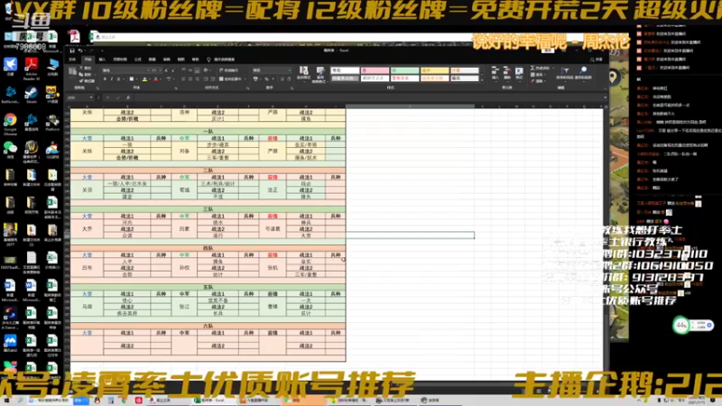This screenshot has width=722, height=406.
Task: Apply the yellow Neutral cell style
Action: pos(435,70)
